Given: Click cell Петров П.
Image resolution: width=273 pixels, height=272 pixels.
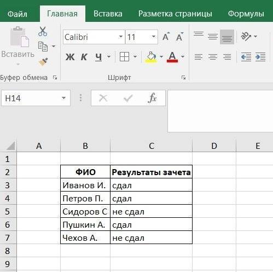Looking at the screenshot, I should [85, 198].
